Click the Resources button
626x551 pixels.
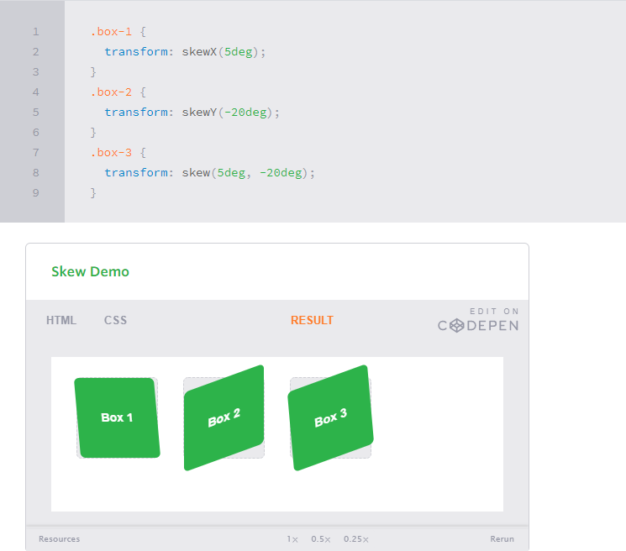tap(60, 538)
